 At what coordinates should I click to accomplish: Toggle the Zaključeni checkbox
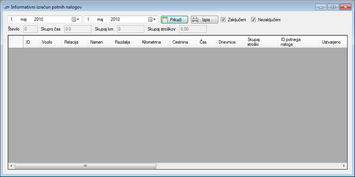tap(223, 20)
